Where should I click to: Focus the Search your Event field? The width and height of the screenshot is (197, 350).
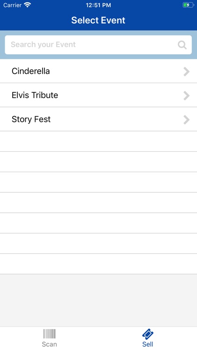point(98,45)
